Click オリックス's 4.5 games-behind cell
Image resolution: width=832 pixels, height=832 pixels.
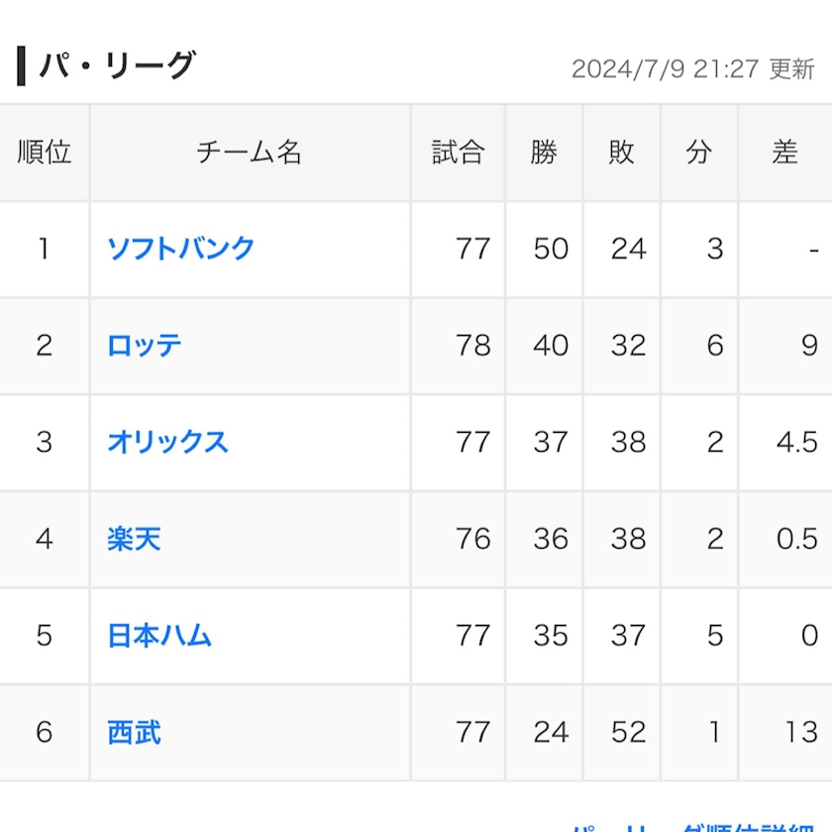pyautogui.click(x=796, y=442)
